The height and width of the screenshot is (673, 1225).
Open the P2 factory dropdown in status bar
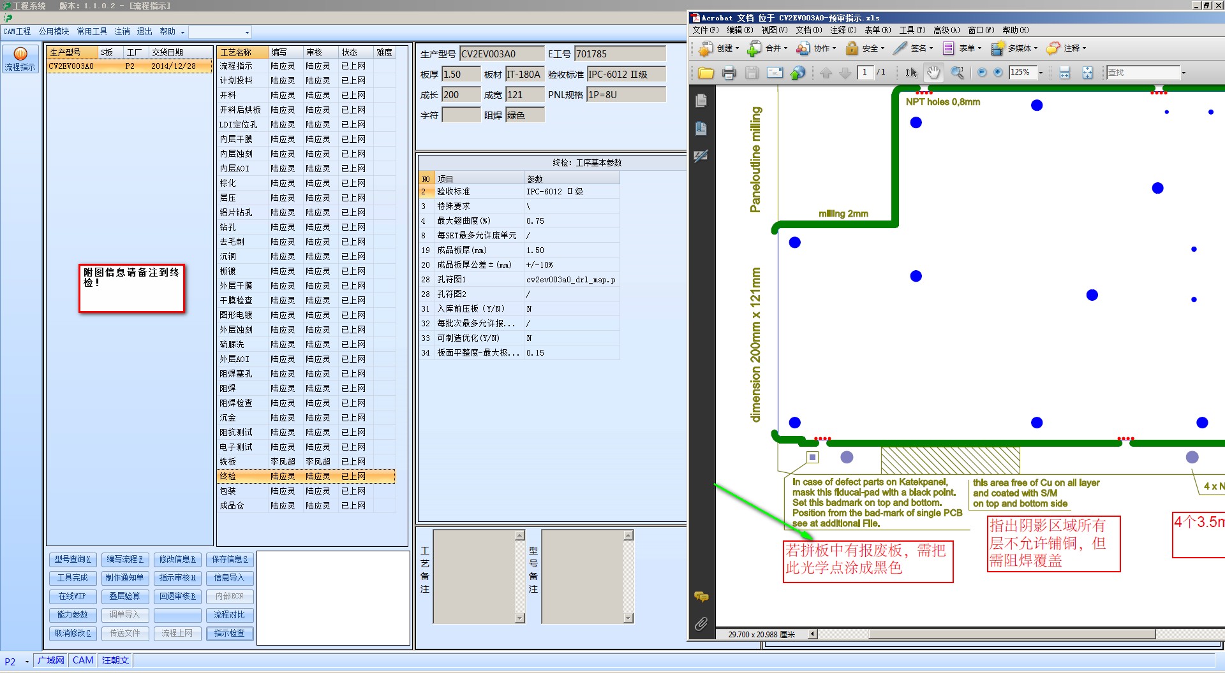(27, 662)
